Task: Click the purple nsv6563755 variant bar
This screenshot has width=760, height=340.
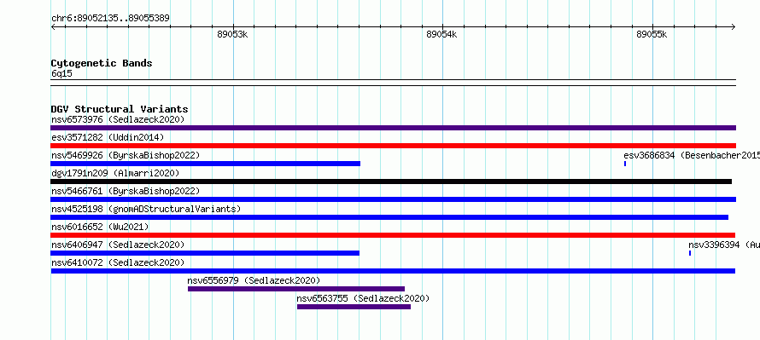Action: pos(354,307)
